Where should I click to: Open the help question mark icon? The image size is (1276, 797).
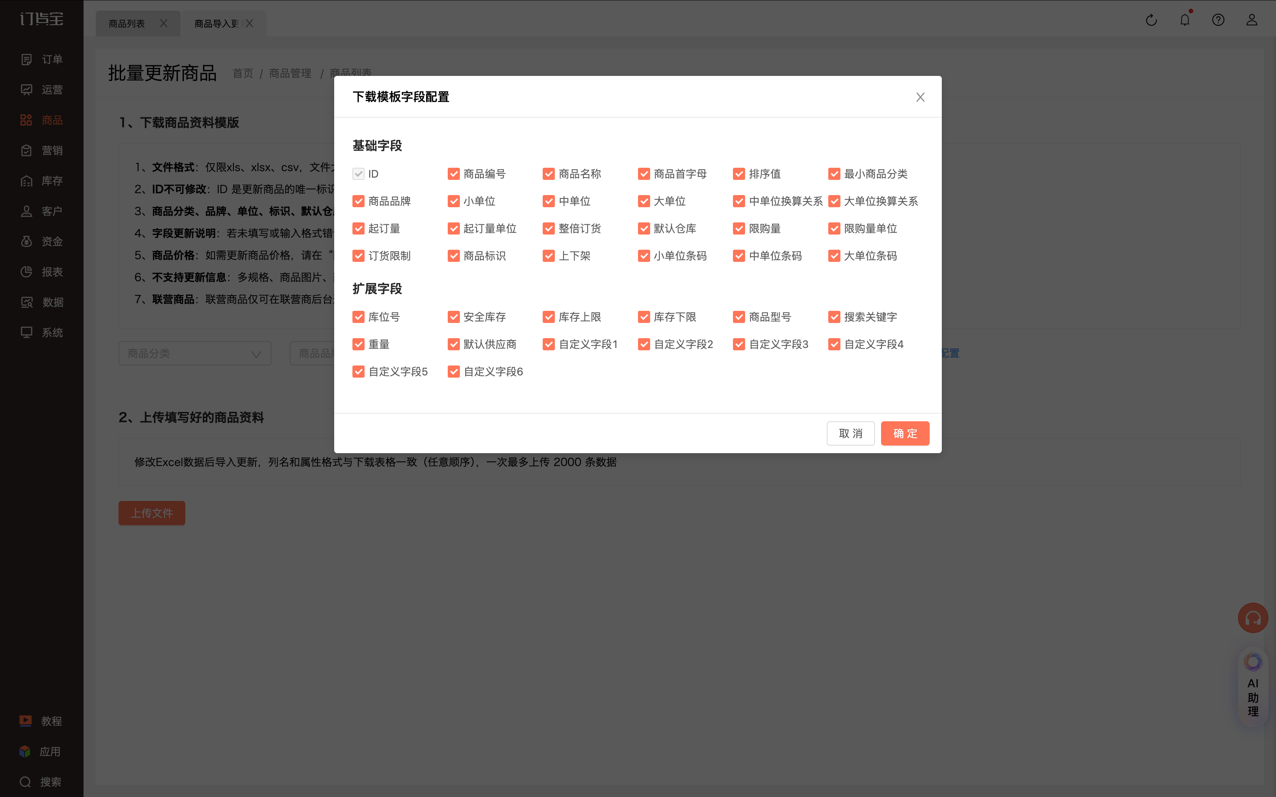point(1218,20)
